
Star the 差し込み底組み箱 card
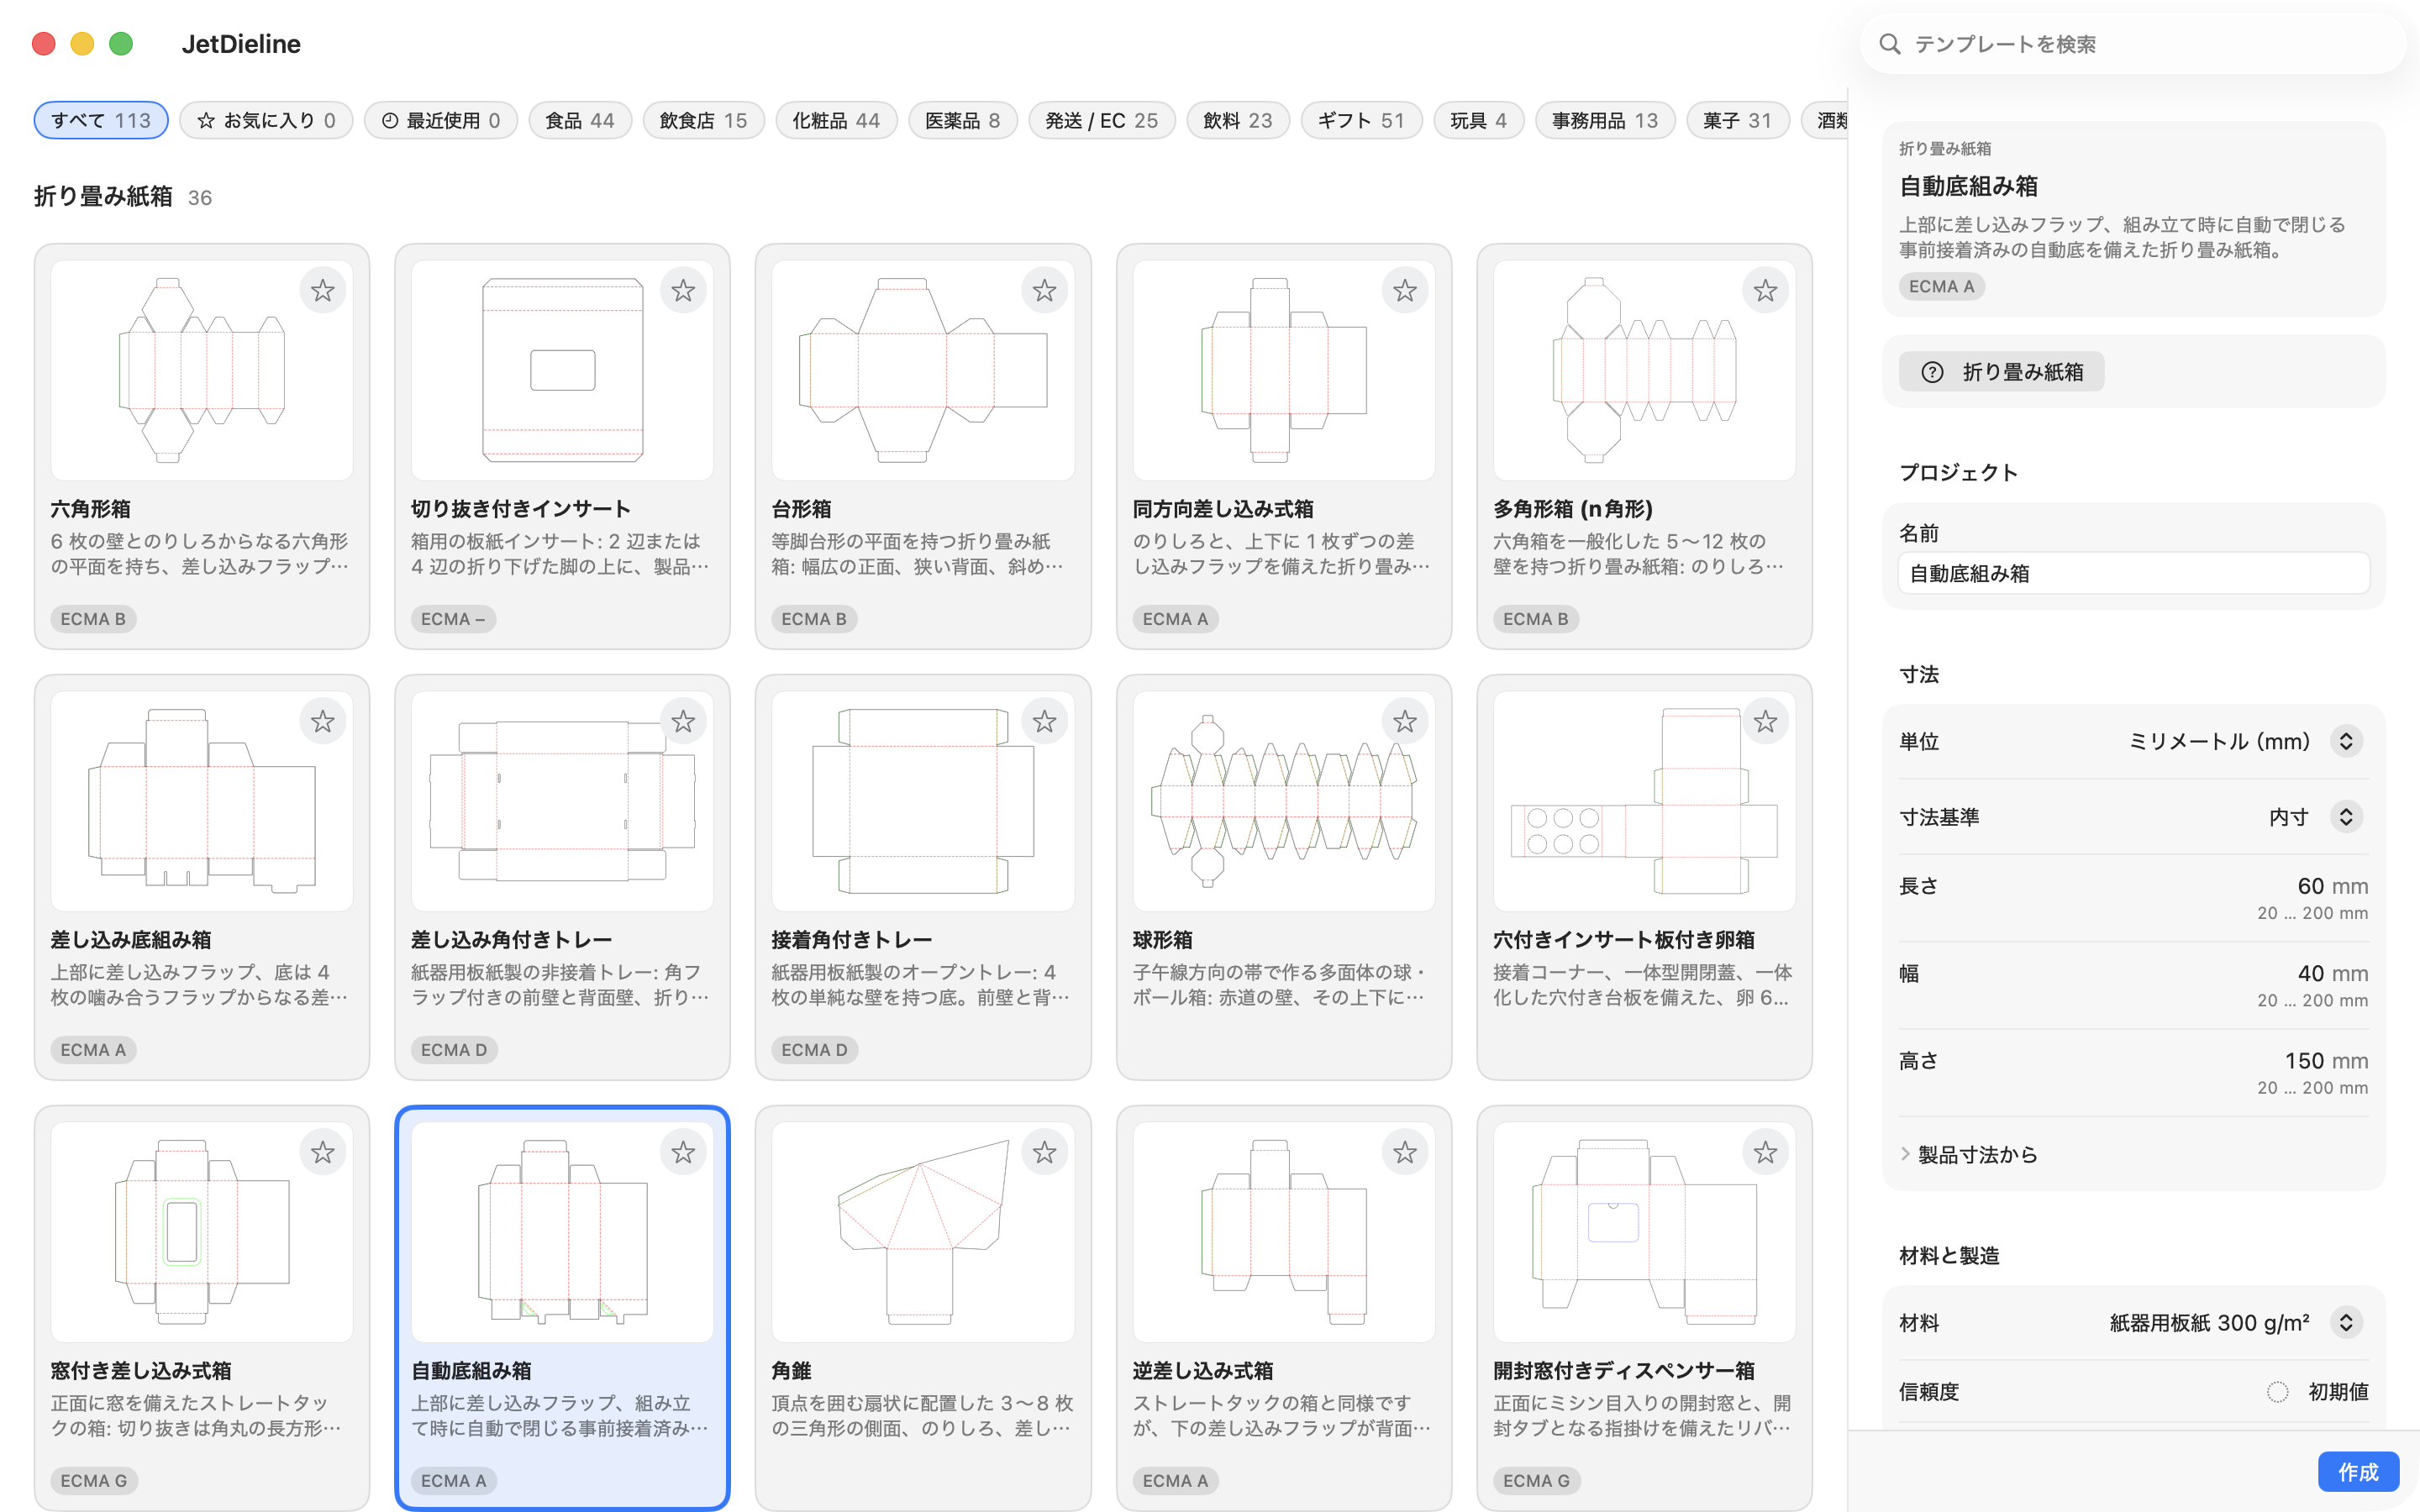(322, 722)
